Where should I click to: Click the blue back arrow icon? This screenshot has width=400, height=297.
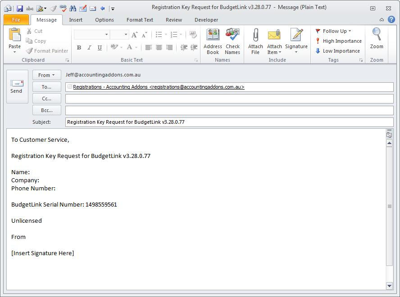(x=103, y=9)
